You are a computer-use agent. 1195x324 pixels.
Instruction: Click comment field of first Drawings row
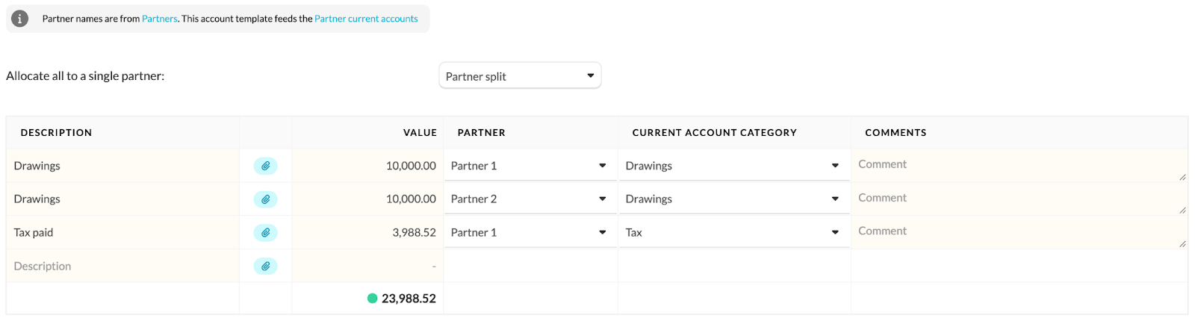pyautogui.click(x=1019, y=166)
